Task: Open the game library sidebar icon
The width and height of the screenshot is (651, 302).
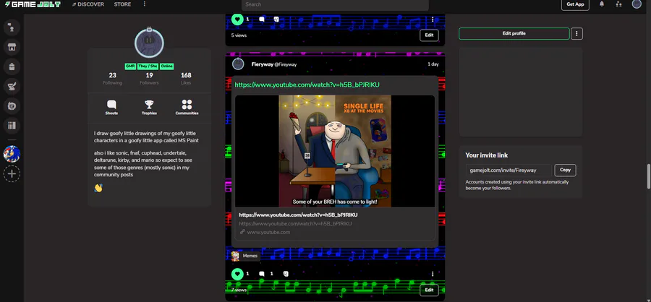Action: coord(12,125)
